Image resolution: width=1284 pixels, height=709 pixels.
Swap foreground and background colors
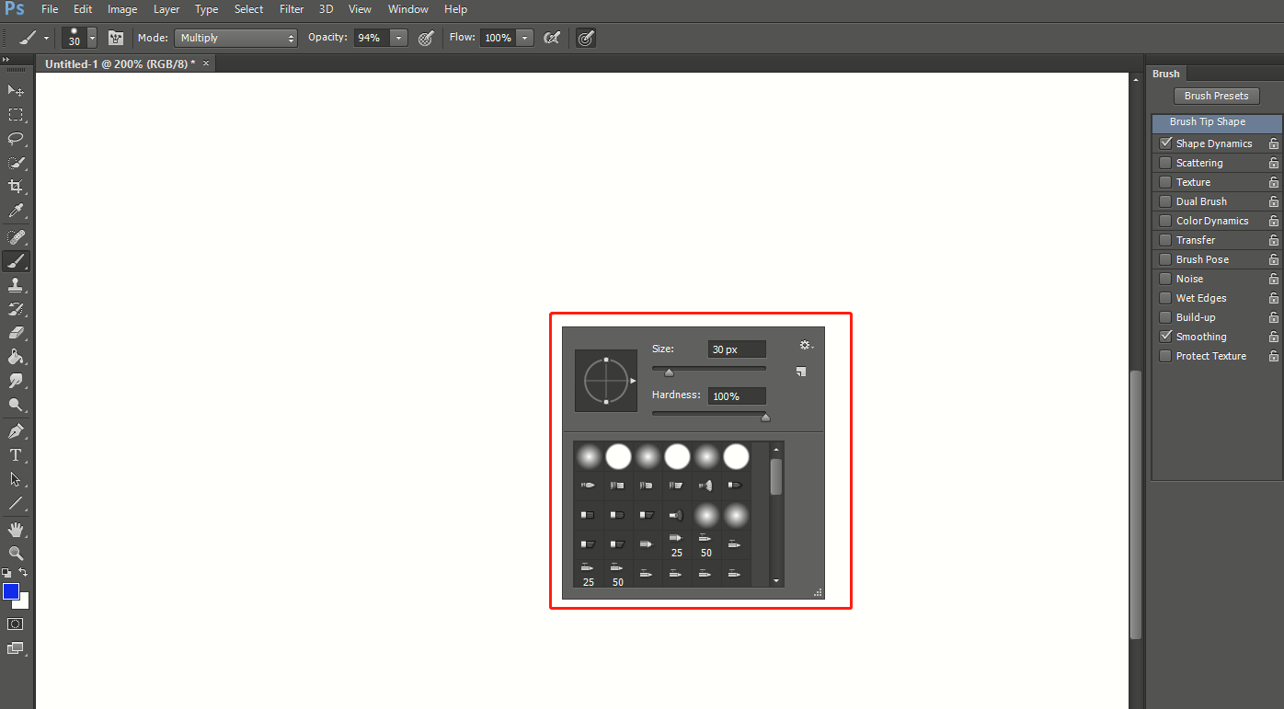[23, 572]
